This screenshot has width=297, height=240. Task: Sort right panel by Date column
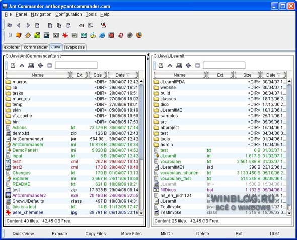pyautogui.click(x=274, y=75)
